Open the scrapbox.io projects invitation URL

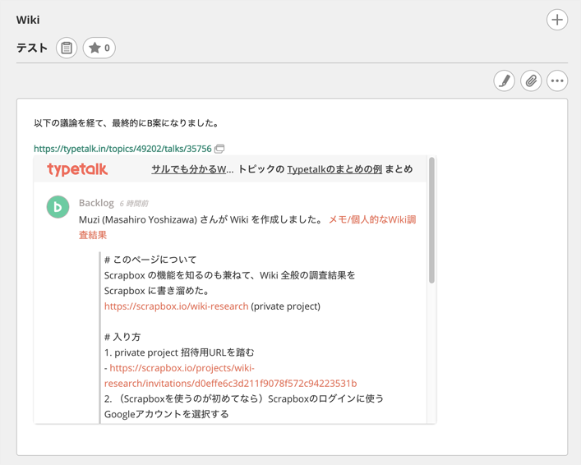[230, 375]
